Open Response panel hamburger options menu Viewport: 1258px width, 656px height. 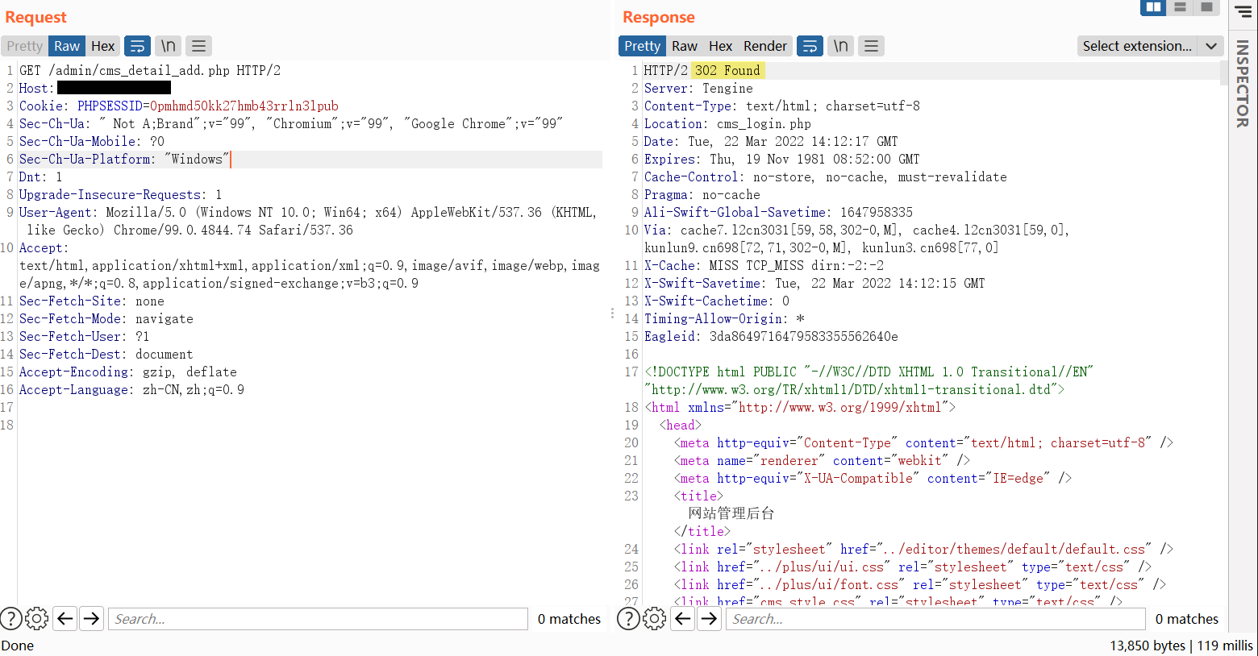(x=871, y=46)
